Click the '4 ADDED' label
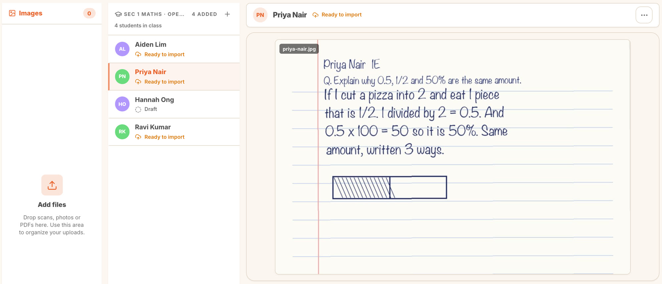This screenshot has height=284, width=662. point(204,14)
